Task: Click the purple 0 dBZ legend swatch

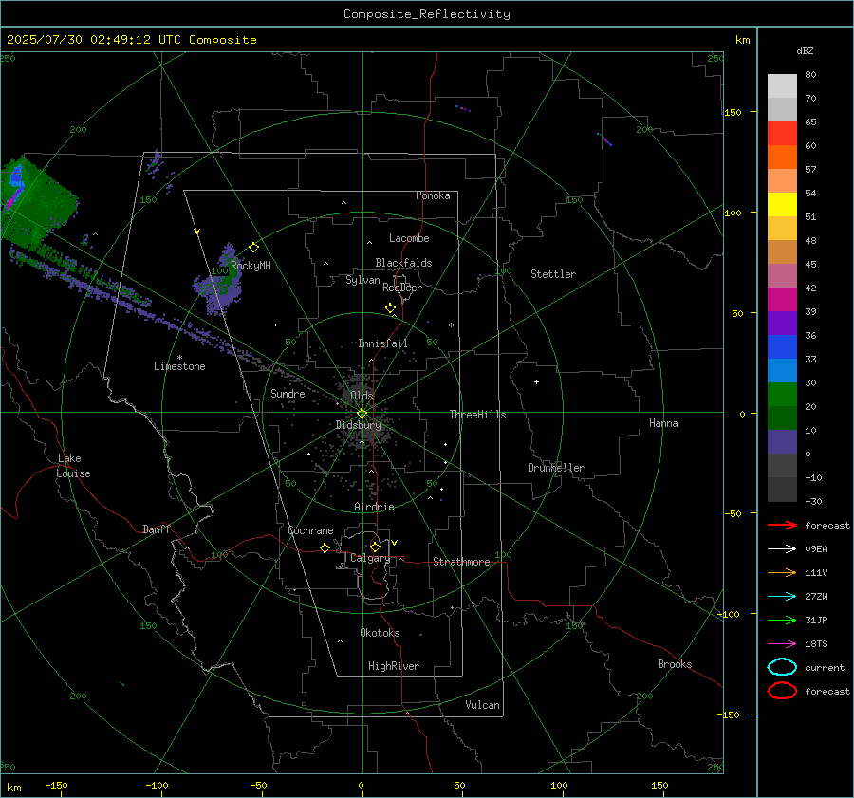Action: [782, 442]
